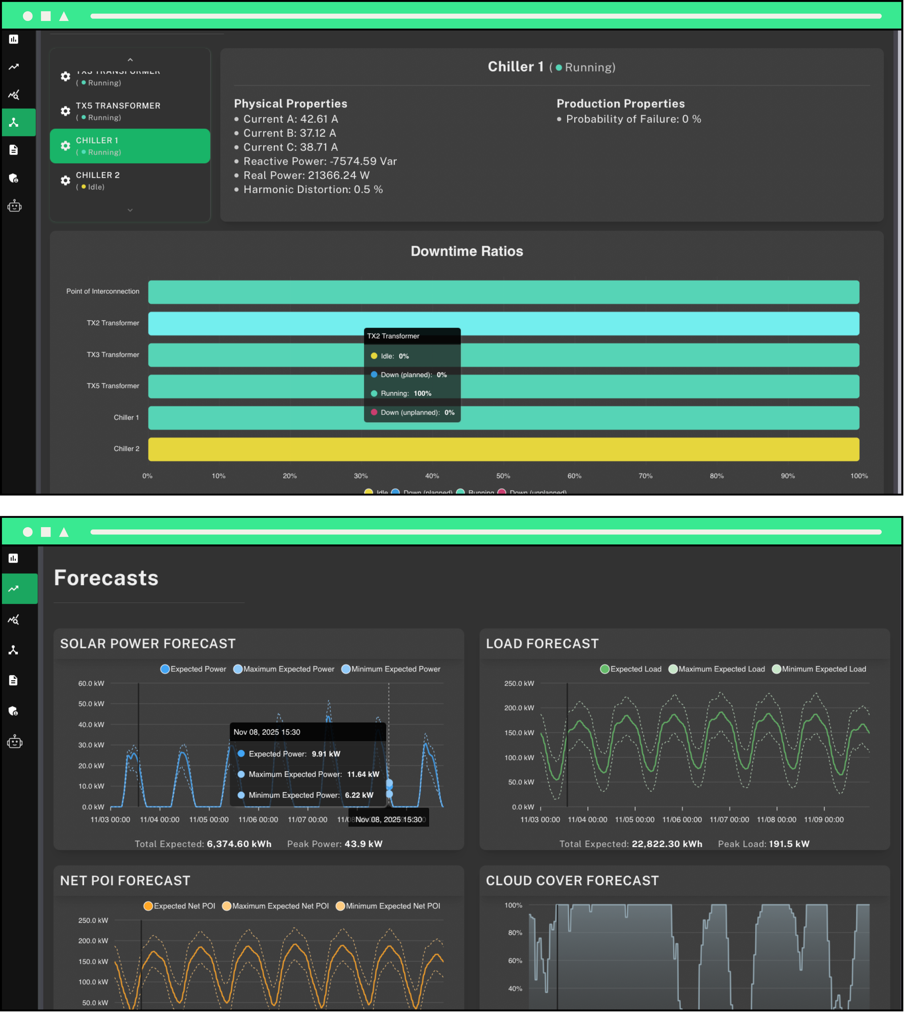The height and width of the screenshot is (1012, 904).
Task: Click load total '22,822.30 kWh' value
Action: (x=667, y=844)
